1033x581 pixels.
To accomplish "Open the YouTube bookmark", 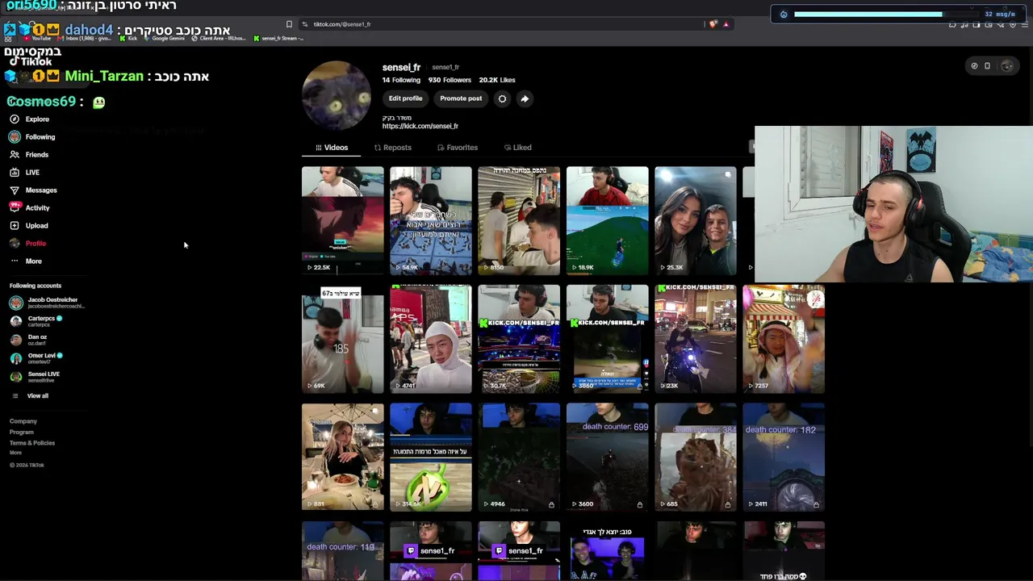I will 39,38.
